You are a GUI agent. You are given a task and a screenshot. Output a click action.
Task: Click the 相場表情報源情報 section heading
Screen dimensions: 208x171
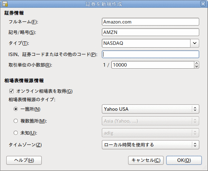pos(24,81)
